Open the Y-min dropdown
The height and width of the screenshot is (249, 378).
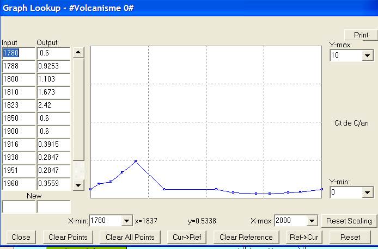[x=367, y=192]
